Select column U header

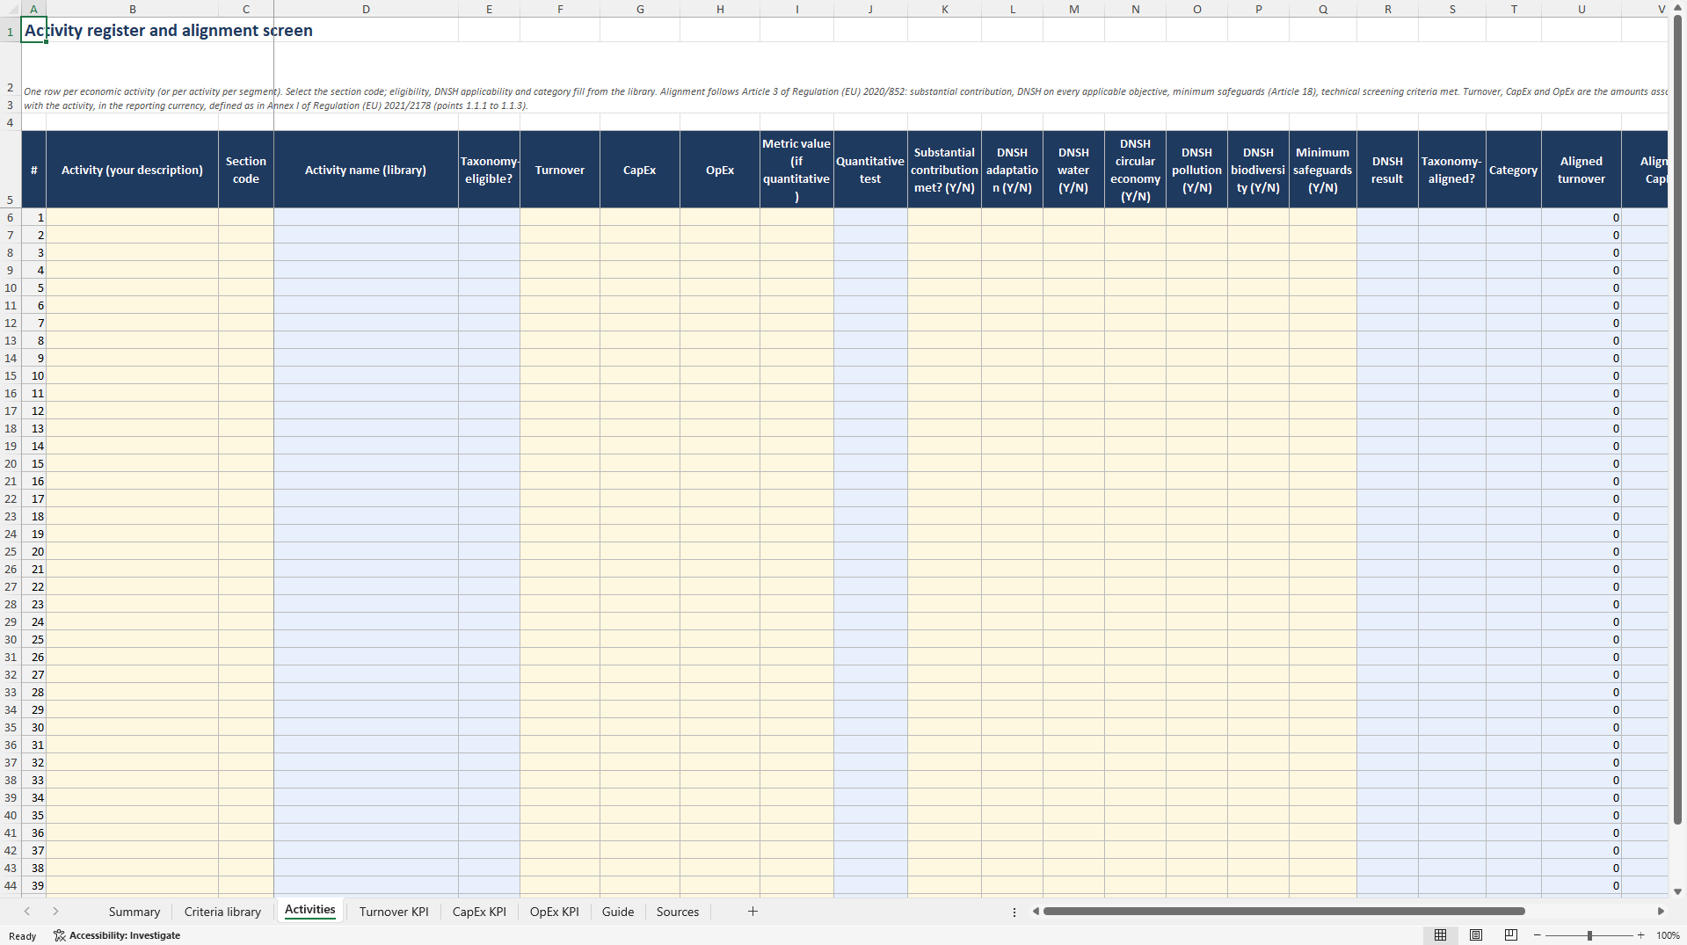click(1581, 9)
